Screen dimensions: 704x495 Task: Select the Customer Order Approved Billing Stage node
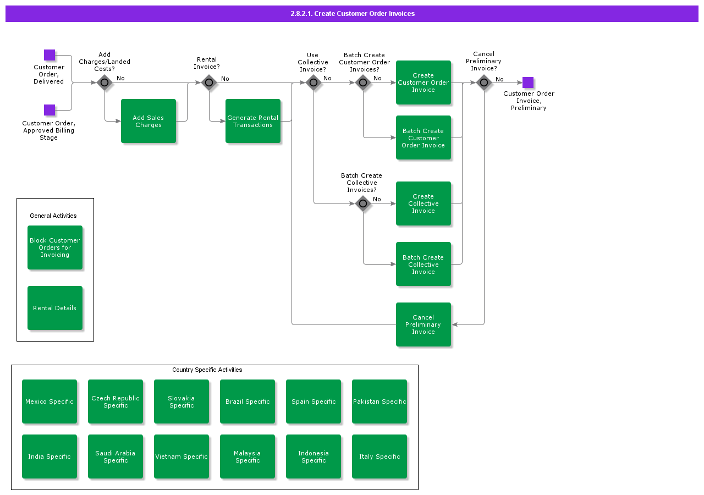tap(49, 109)
